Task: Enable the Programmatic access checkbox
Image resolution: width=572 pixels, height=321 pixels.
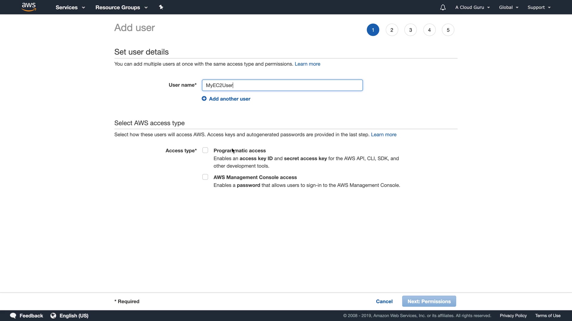Action: [x=205, y=150]
